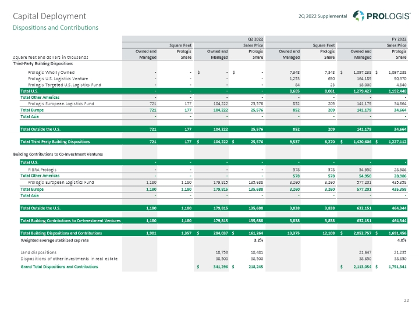Click the 1,751,341 grand total value
Image resolution: width=419 pixels, height=314 pixels.
(x=397, y=267)
